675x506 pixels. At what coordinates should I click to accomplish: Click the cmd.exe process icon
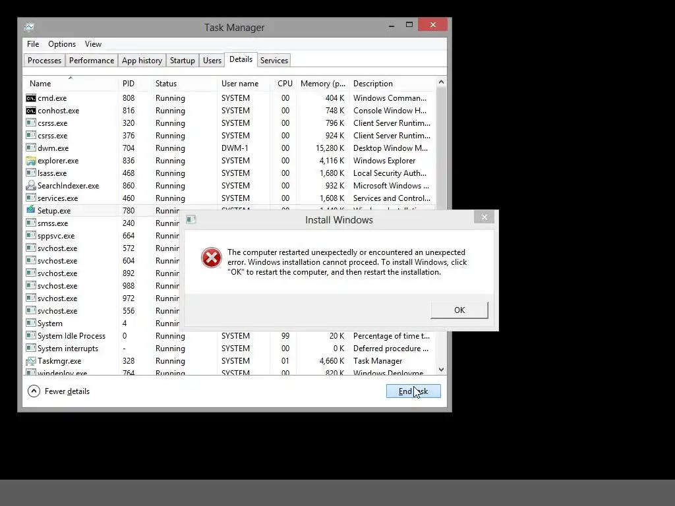[30, 98]
